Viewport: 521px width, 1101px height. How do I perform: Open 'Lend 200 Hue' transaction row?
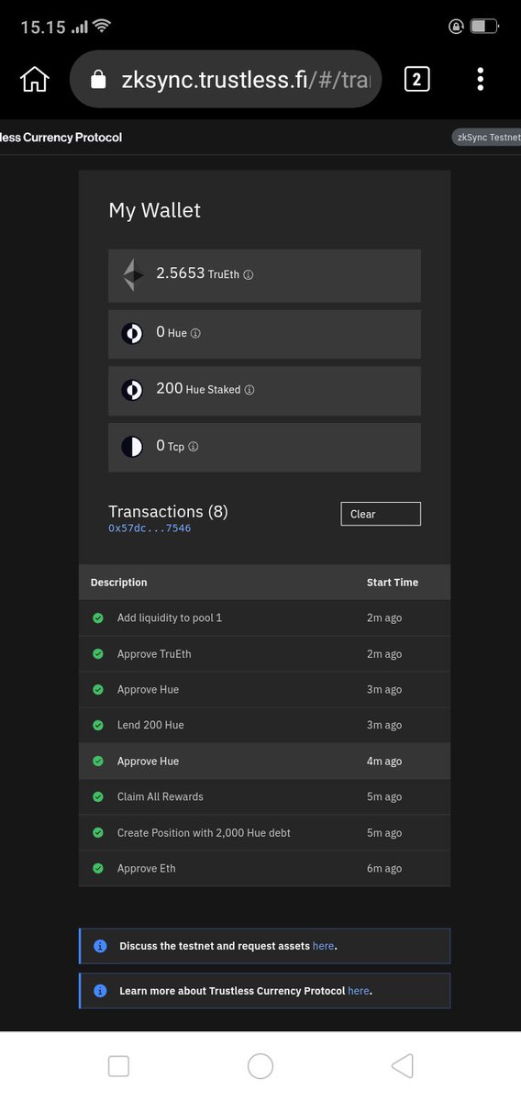pyautogui.click(x=264, y=726)
